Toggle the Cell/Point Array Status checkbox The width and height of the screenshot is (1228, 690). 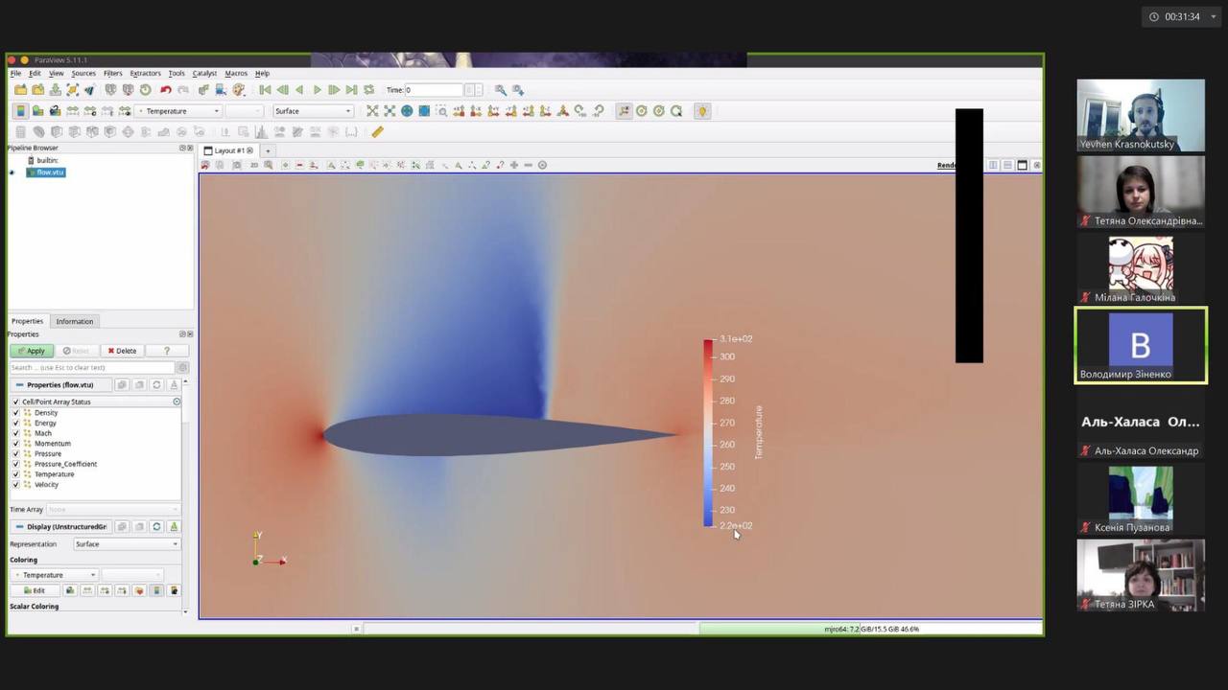16,402
